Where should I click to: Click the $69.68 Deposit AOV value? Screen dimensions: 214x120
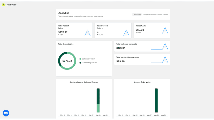(x=140, y=30)
